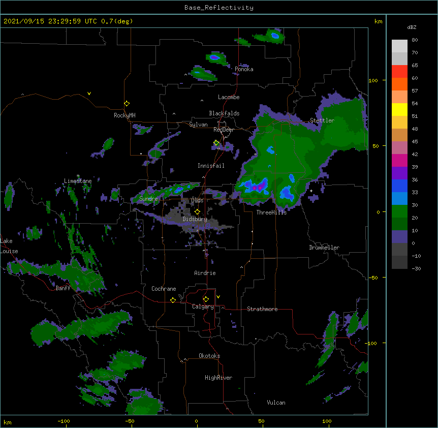Image resolution: width=438 pixels, height=428 pixels.
Task: Click the Vulcan town label
Action: pyautogui.click(x=276, y=403)
